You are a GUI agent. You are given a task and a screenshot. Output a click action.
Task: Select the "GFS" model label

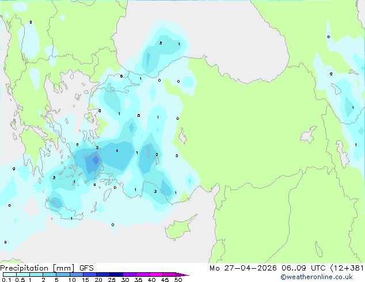click(86, 268)
